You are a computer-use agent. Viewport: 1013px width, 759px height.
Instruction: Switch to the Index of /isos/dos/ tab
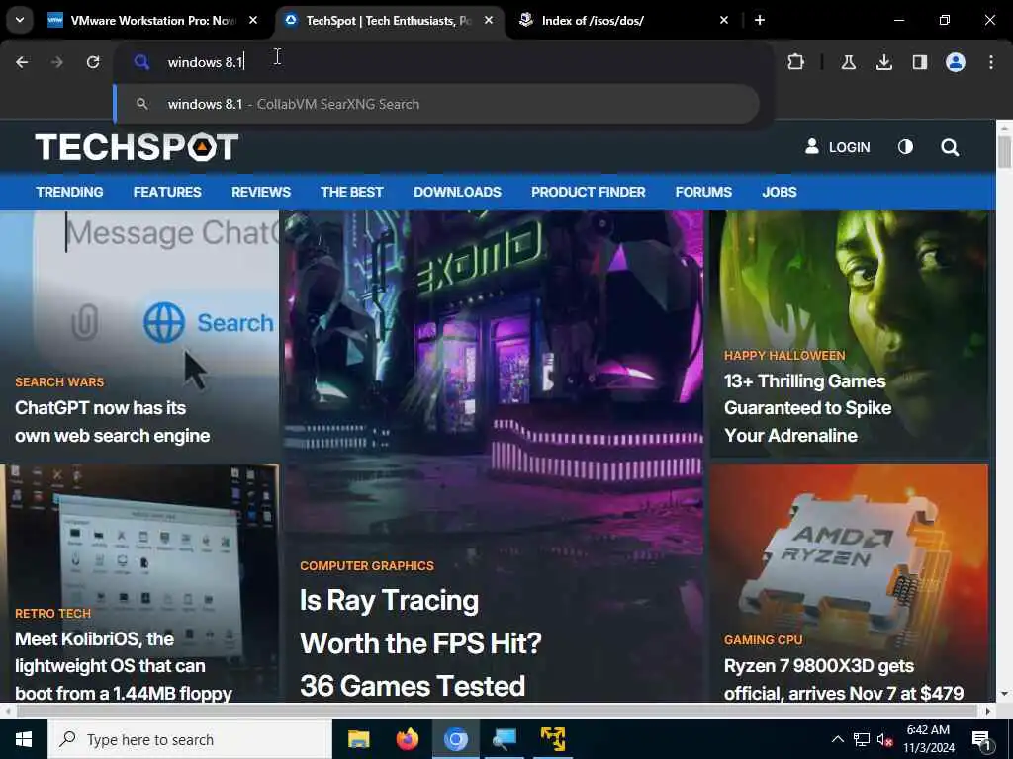tap(593, 20)
